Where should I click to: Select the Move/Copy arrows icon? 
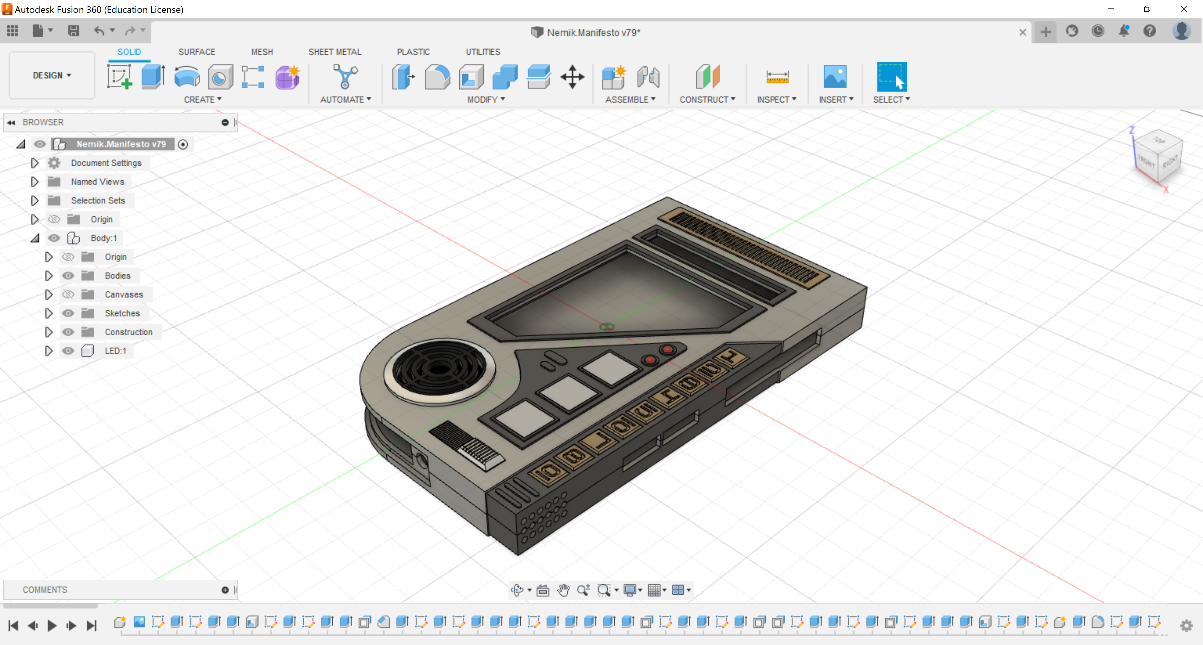click(573, 76)
